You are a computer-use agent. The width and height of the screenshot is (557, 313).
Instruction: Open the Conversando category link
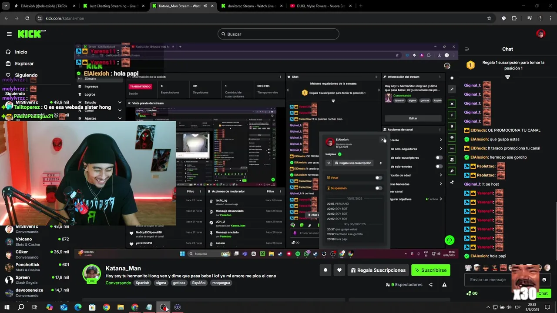118,283
